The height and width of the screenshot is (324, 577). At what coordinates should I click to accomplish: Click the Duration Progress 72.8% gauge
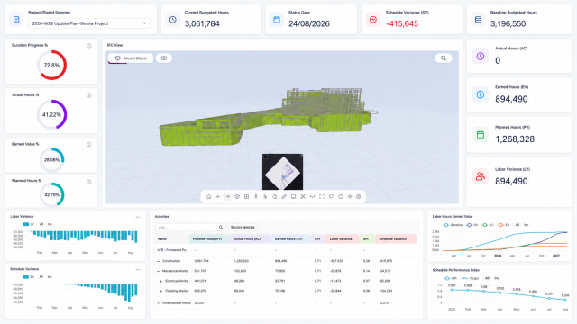[51, 65]
